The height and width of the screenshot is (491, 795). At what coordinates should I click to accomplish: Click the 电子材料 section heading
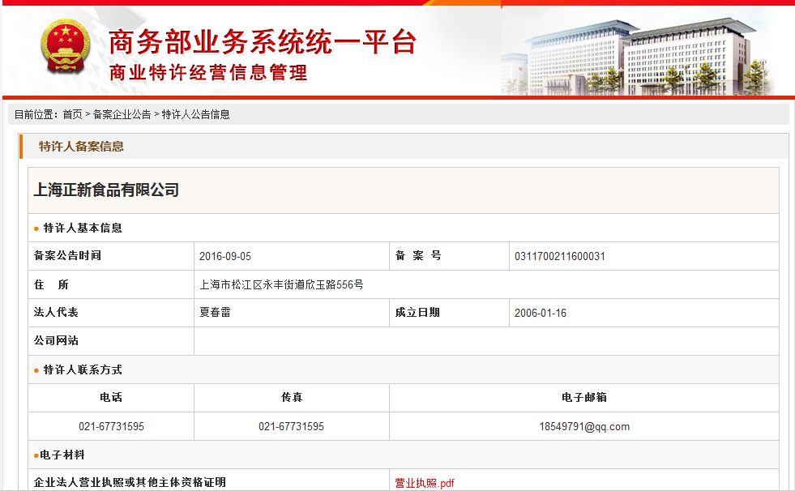click(62, 455)
